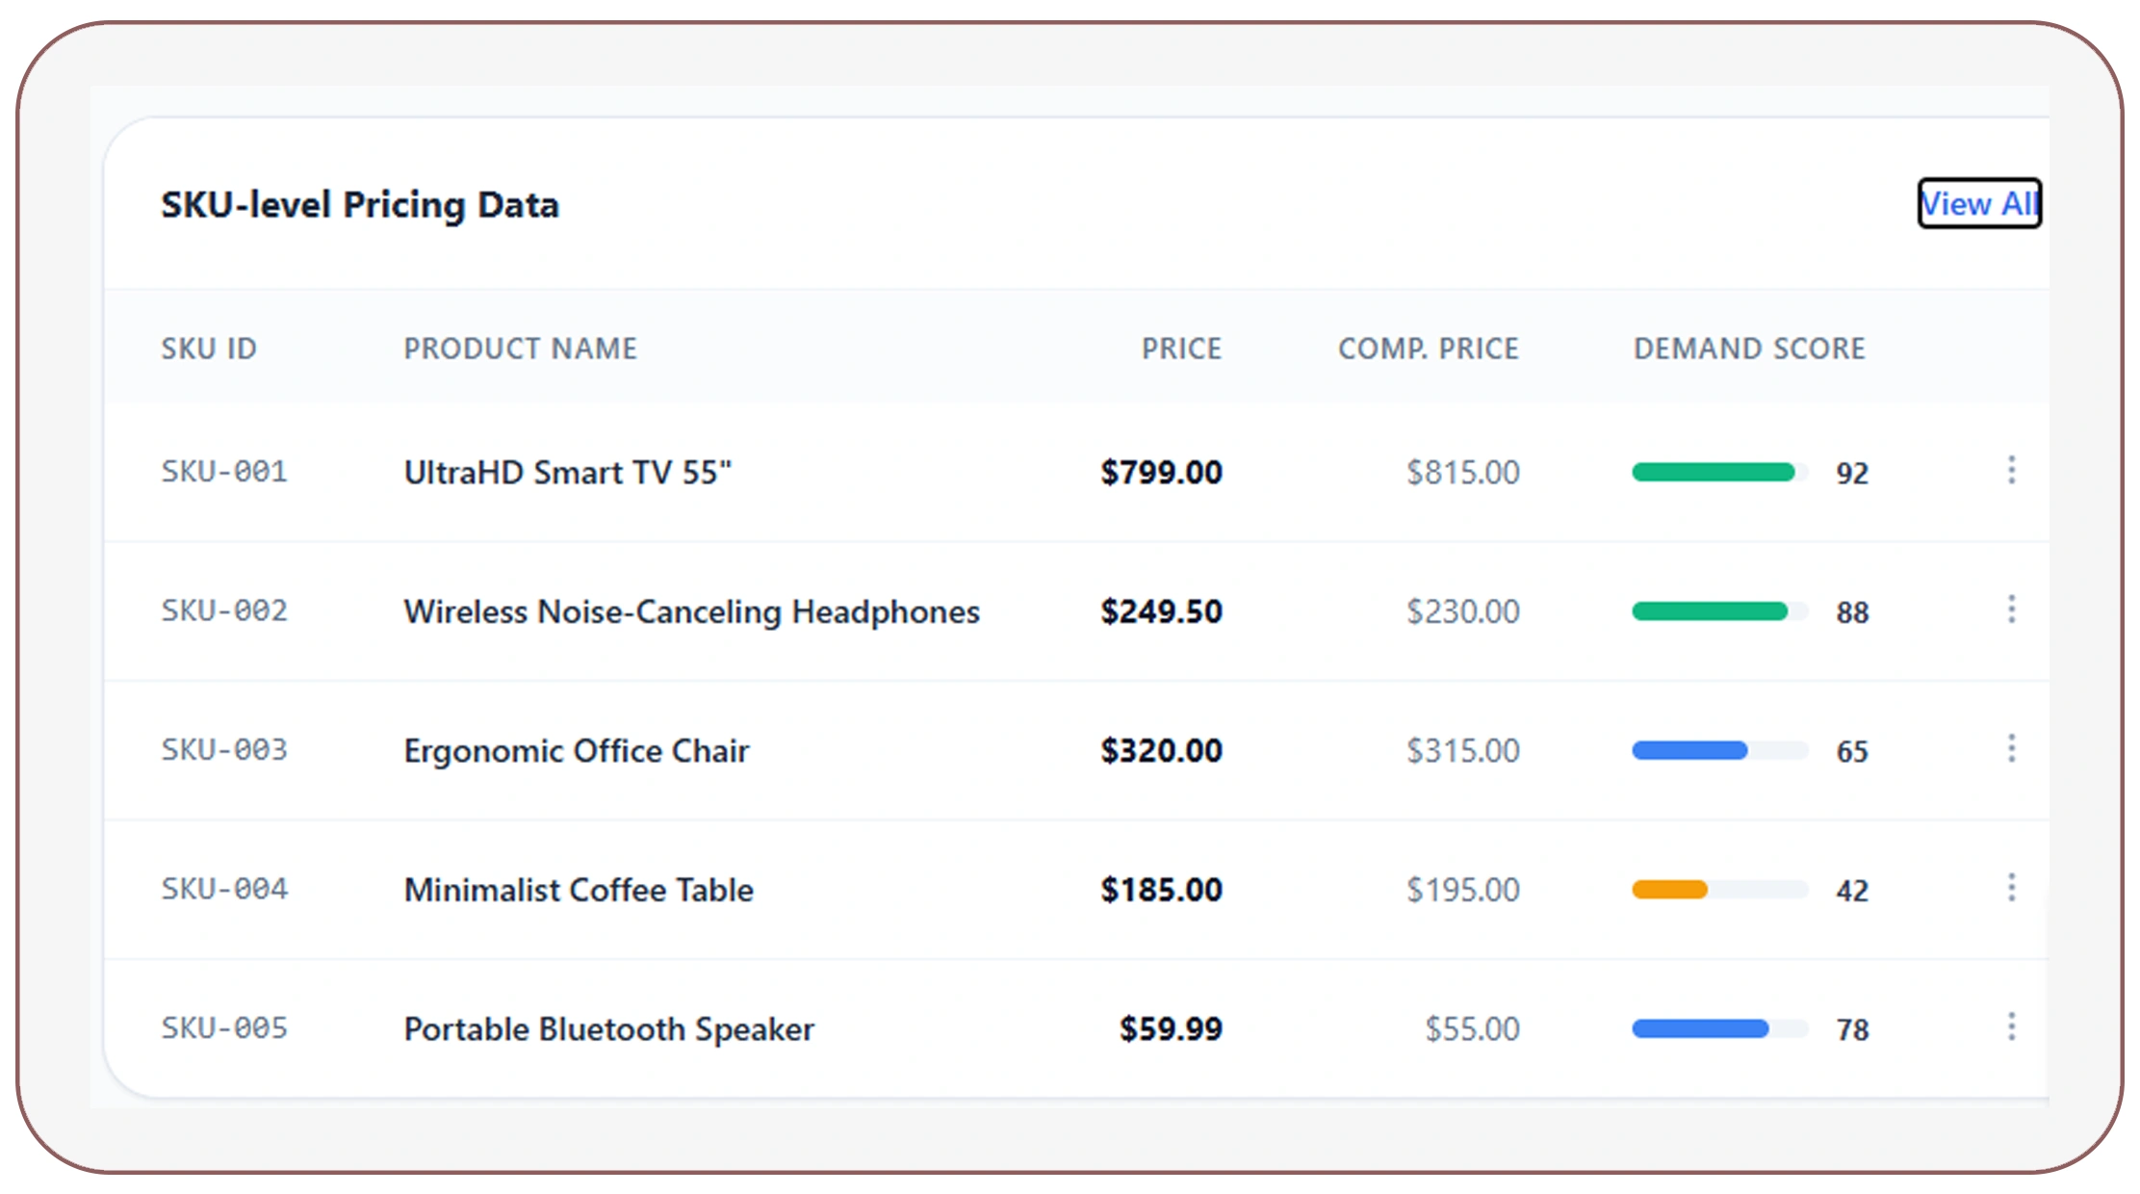Screen dimensions: 2140x1194
Task: Click competitor price $815.00
Action: (1463, 472)
